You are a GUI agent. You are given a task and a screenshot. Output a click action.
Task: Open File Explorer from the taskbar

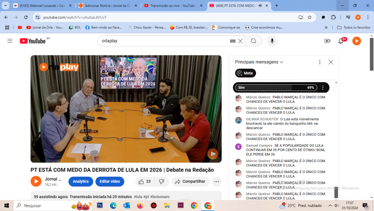(167, 205)
